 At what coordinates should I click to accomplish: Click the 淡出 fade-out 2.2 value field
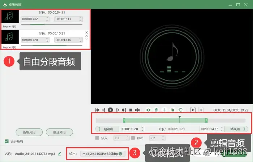[155, 138]
